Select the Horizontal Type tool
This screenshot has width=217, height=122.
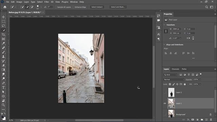pos(3,87)
